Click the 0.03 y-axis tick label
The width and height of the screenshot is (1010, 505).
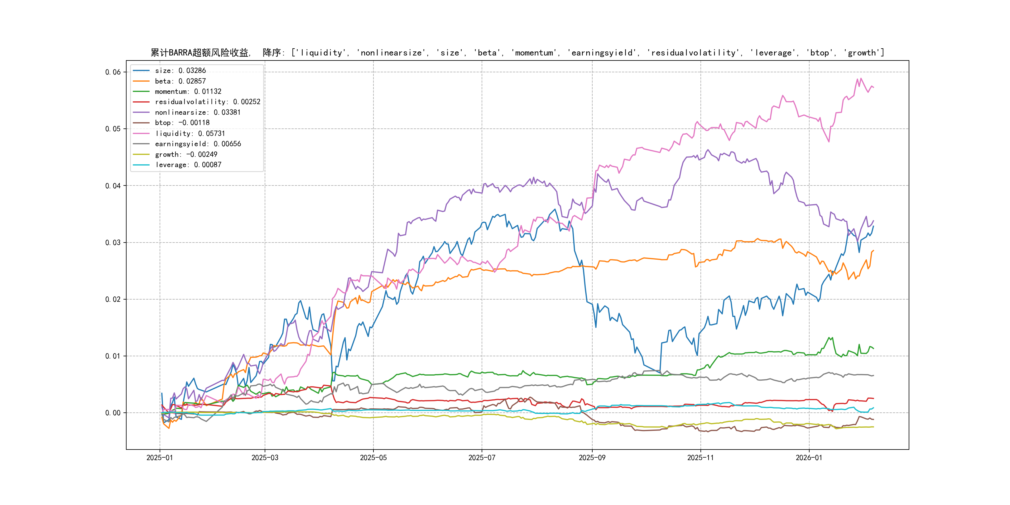pyautogui.click(x=113, y=243)
